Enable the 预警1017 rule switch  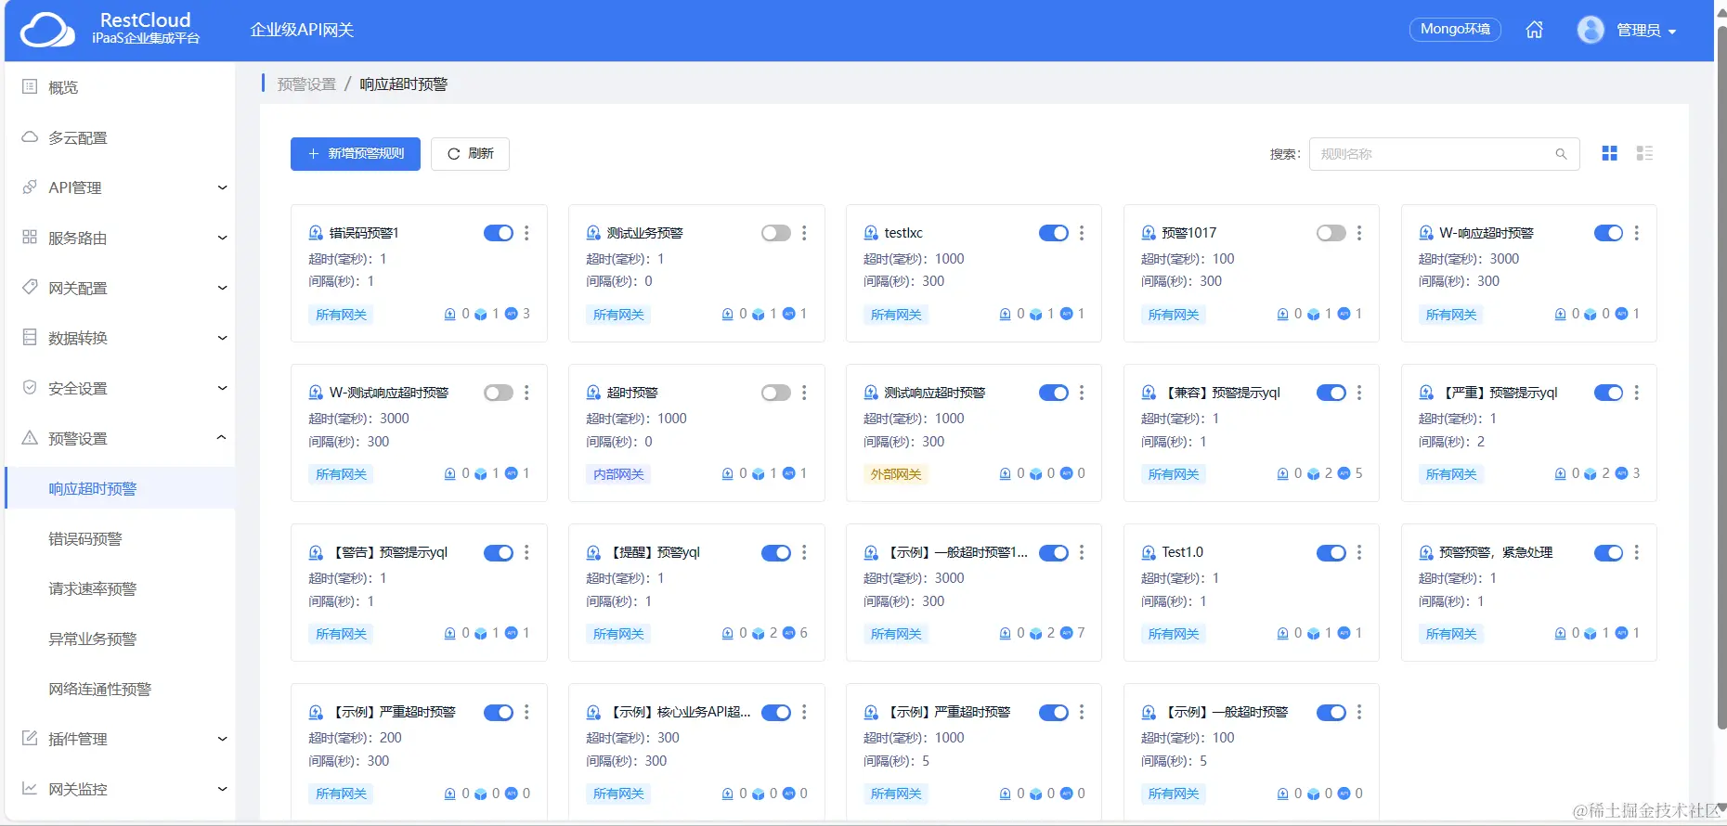1331,233
